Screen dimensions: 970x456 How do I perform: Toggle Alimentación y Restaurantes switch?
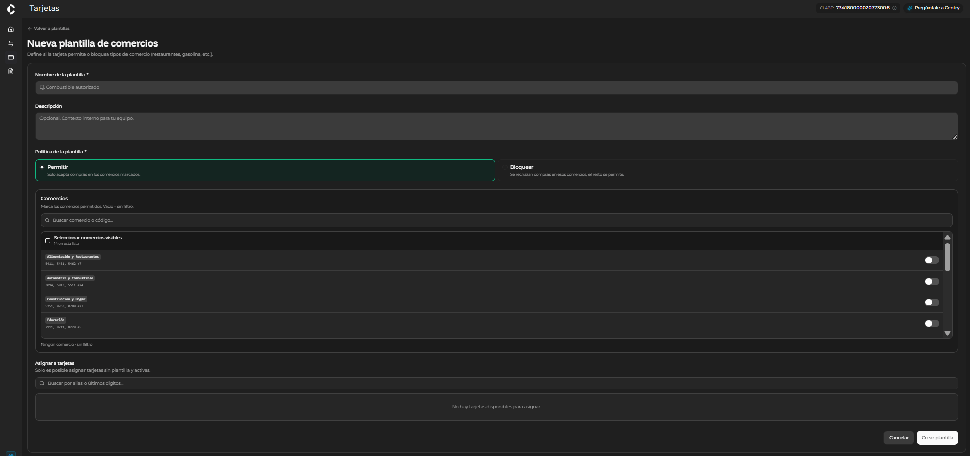[932, 260]
